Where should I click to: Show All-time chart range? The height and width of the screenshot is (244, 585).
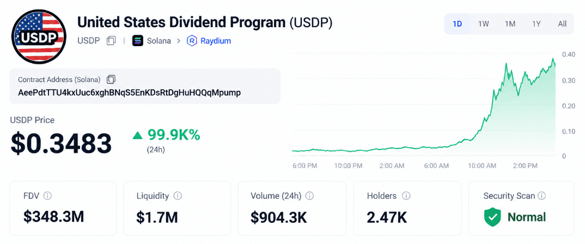562,24
